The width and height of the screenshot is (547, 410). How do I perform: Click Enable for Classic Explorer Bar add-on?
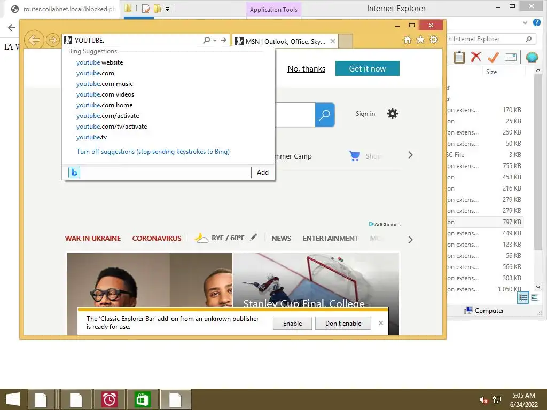[292, 323]
